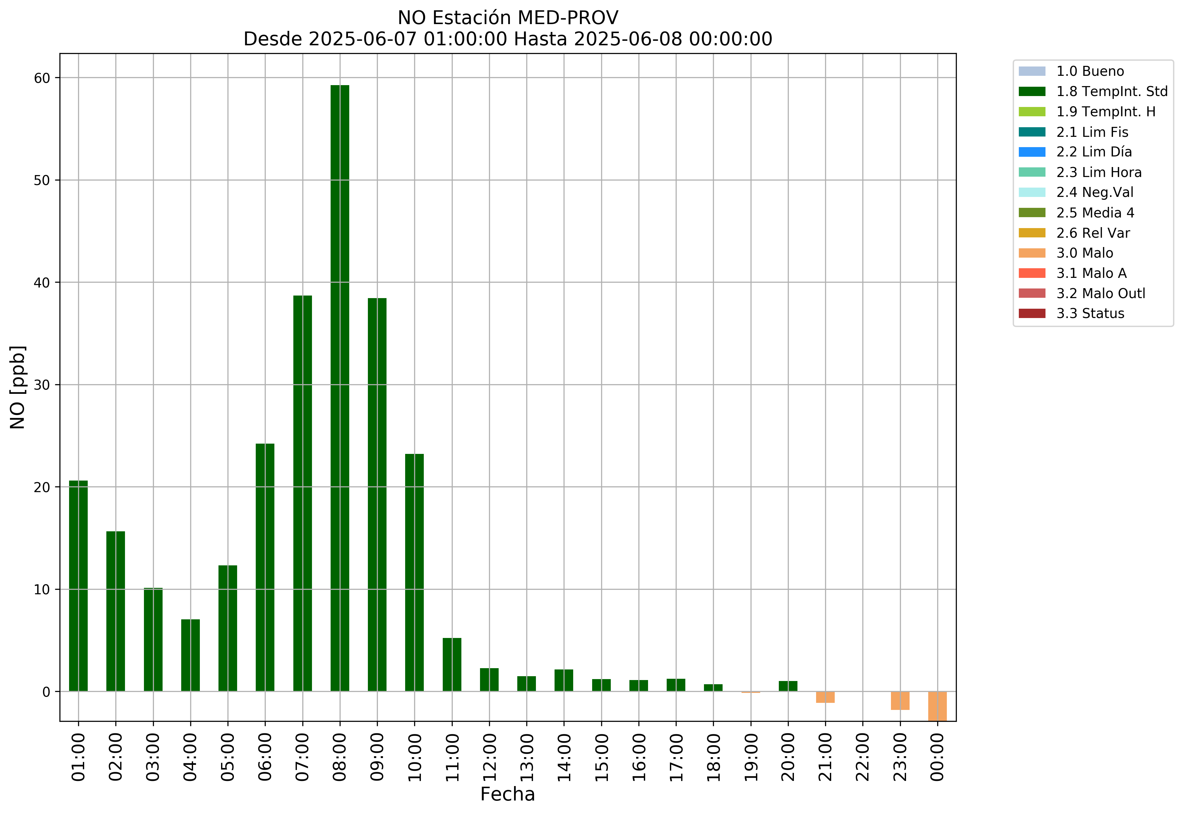Click the 08:00 x-axis tick label
This screenshot has height=814, width=1183.
point(340,757)
